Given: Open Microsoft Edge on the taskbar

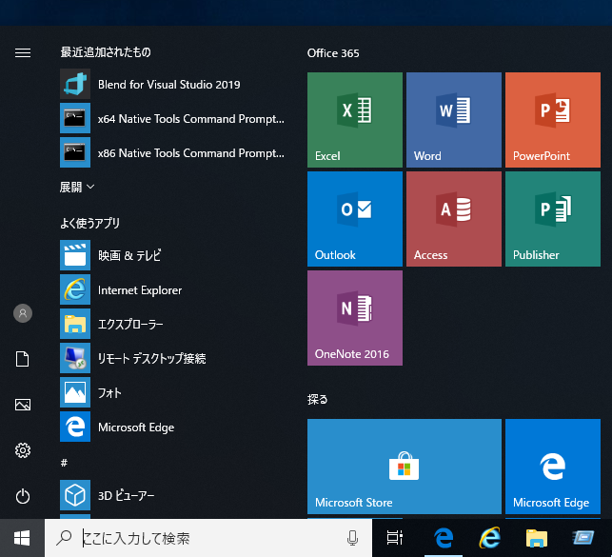Looking at the screenshot, I should click(x=444, y=538).
